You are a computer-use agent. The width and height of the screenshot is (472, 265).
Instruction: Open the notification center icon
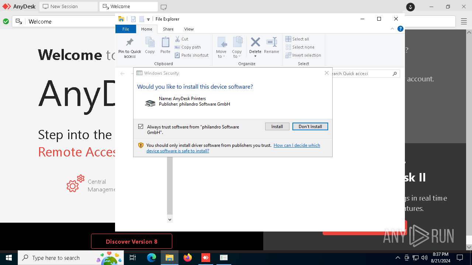460,258
